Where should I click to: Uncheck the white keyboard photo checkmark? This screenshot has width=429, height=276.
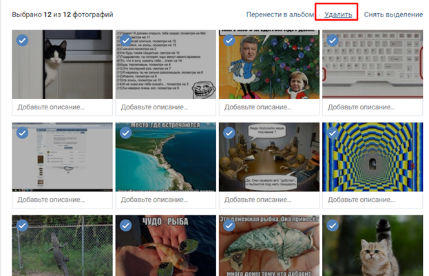point(333,41)
